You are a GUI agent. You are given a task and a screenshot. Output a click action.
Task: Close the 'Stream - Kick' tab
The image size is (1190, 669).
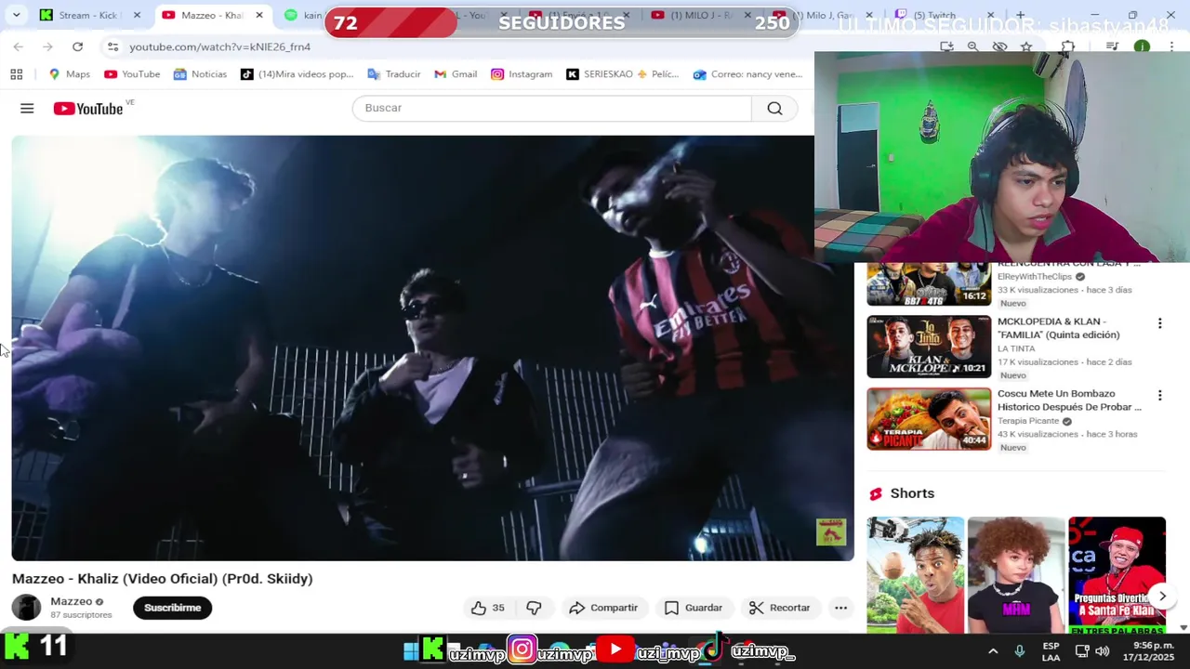pyautogui.click(x=137, y=15)
